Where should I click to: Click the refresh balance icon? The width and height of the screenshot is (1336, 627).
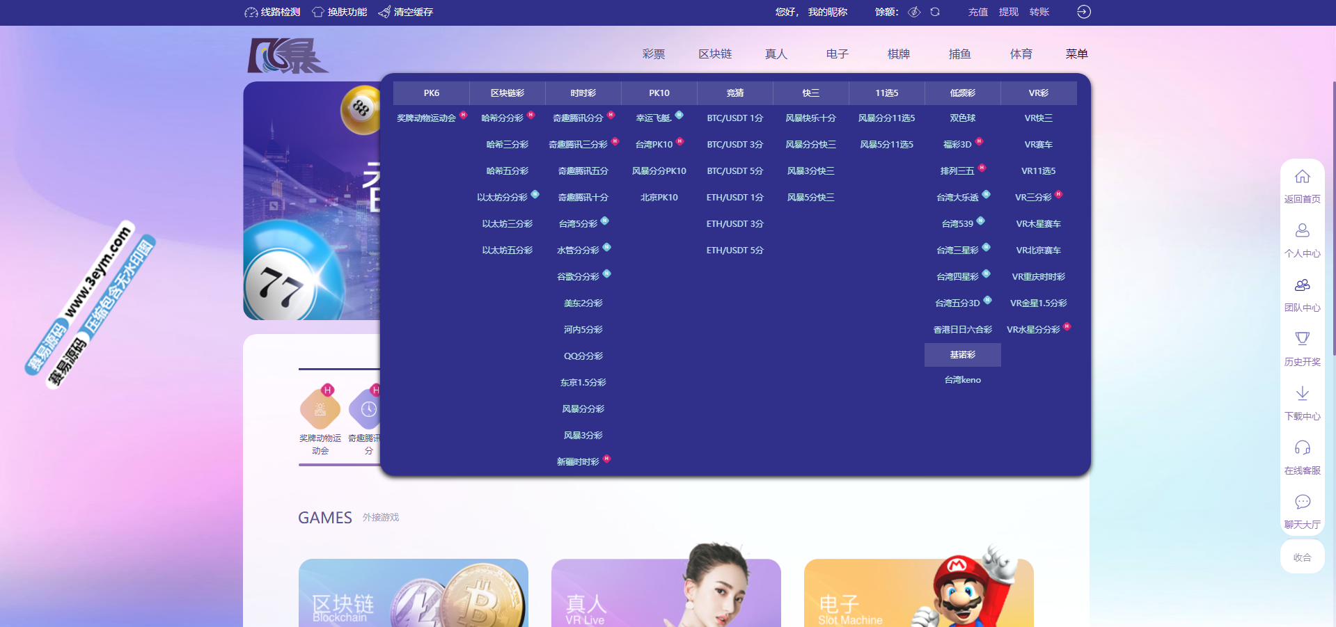click(935, 12)
